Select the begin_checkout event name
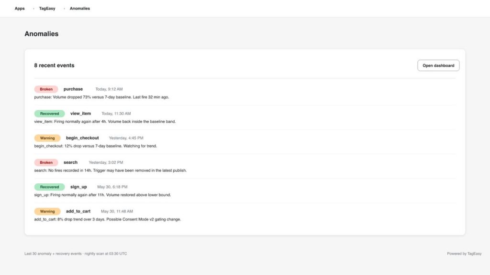 pyautogui.click(x=82, y=138)
